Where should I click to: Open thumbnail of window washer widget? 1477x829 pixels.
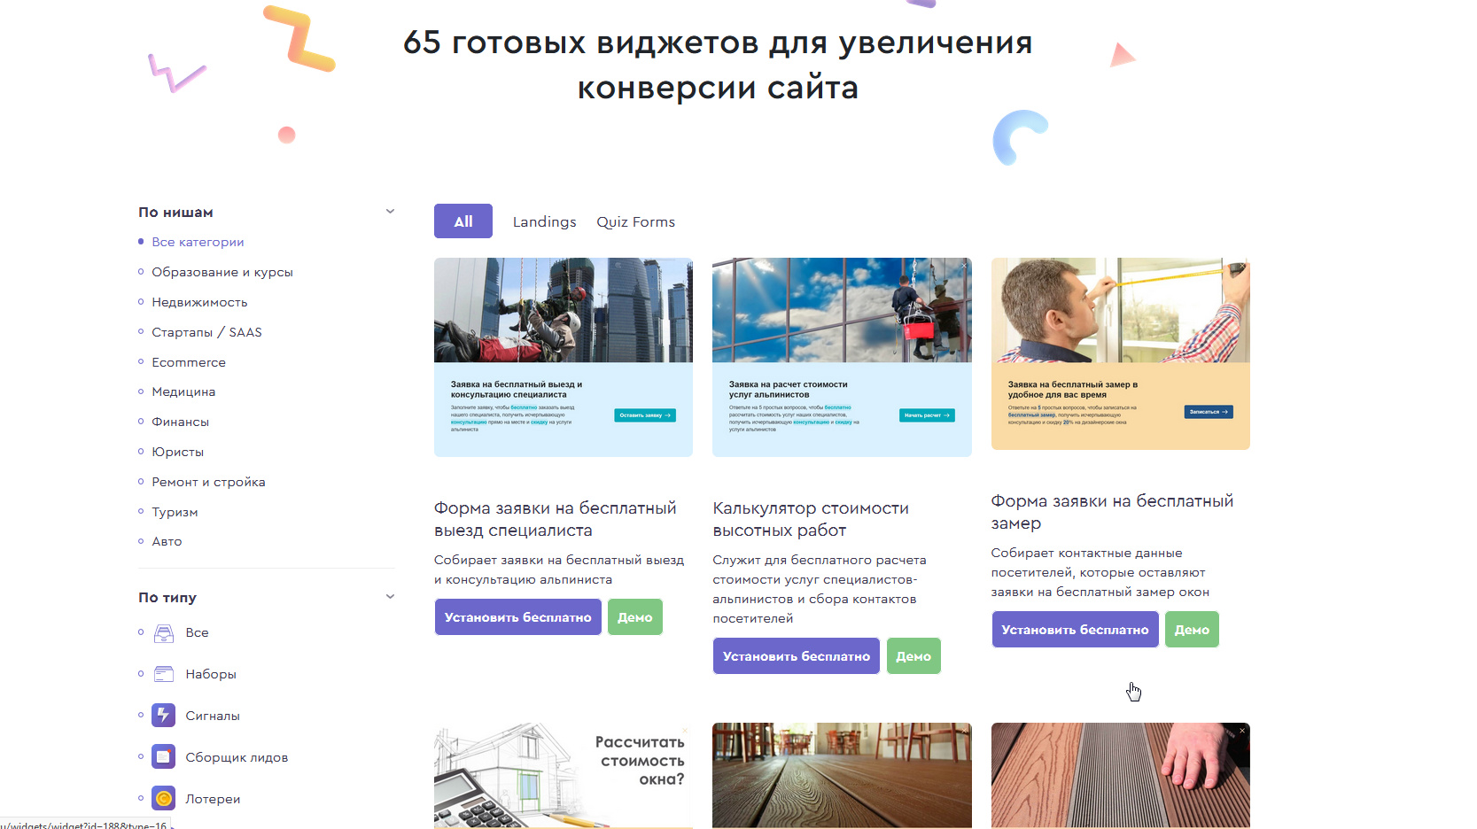[842, 358]
